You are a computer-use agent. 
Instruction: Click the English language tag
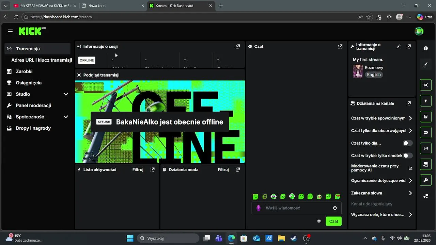point(374,75)
